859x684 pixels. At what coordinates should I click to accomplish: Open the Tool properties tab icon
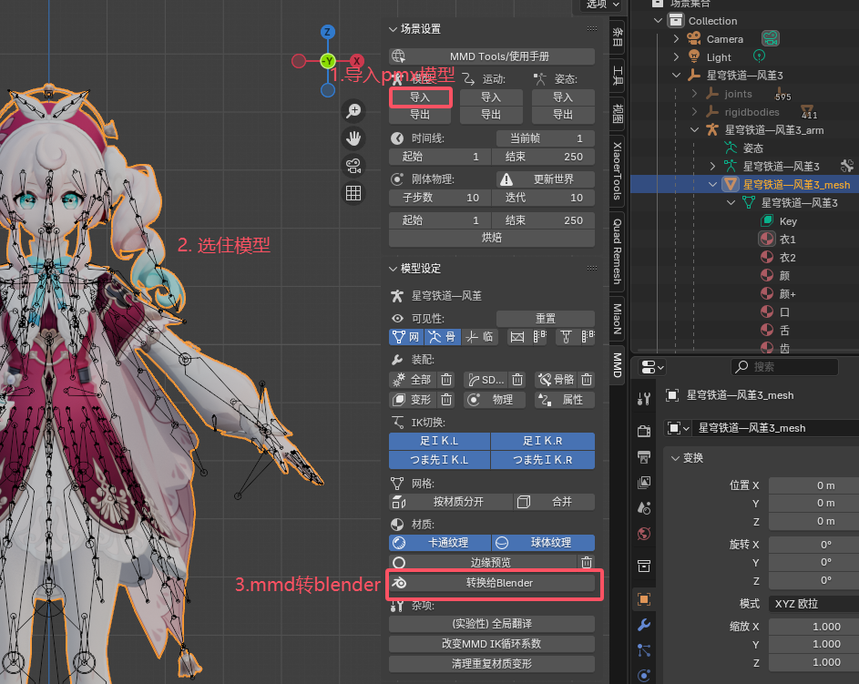pos(644,399)
